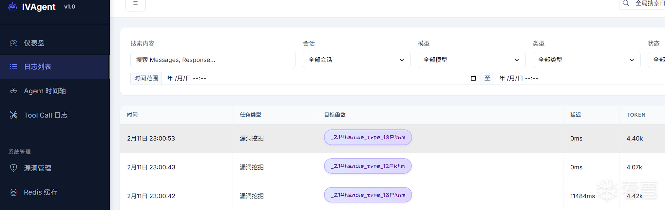Click _Z14handle_type_12PKhm function tag
The height and width of the screenshot is (210, 665).
coord(368,166)
